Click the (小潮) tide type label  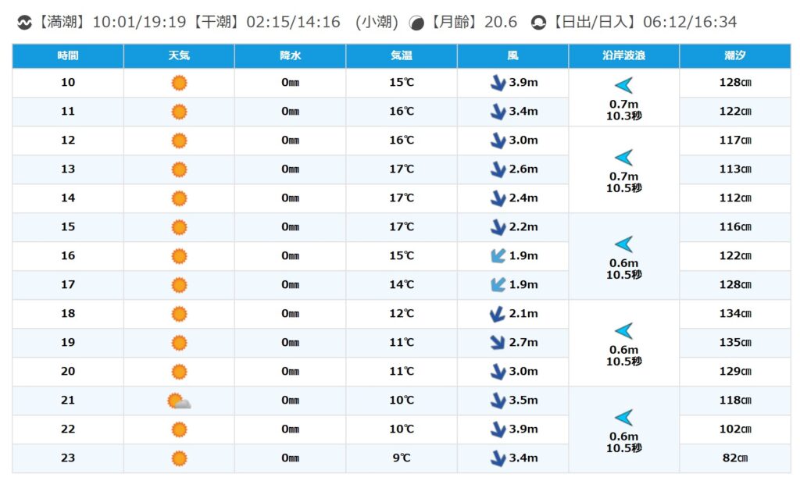click(378, 23)
